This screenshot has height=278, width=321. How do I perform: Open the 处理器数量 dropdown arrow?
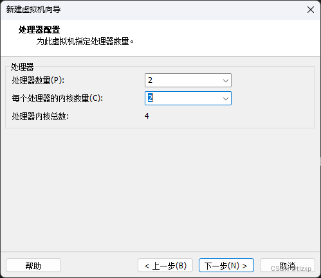click(x=226, y=81)
